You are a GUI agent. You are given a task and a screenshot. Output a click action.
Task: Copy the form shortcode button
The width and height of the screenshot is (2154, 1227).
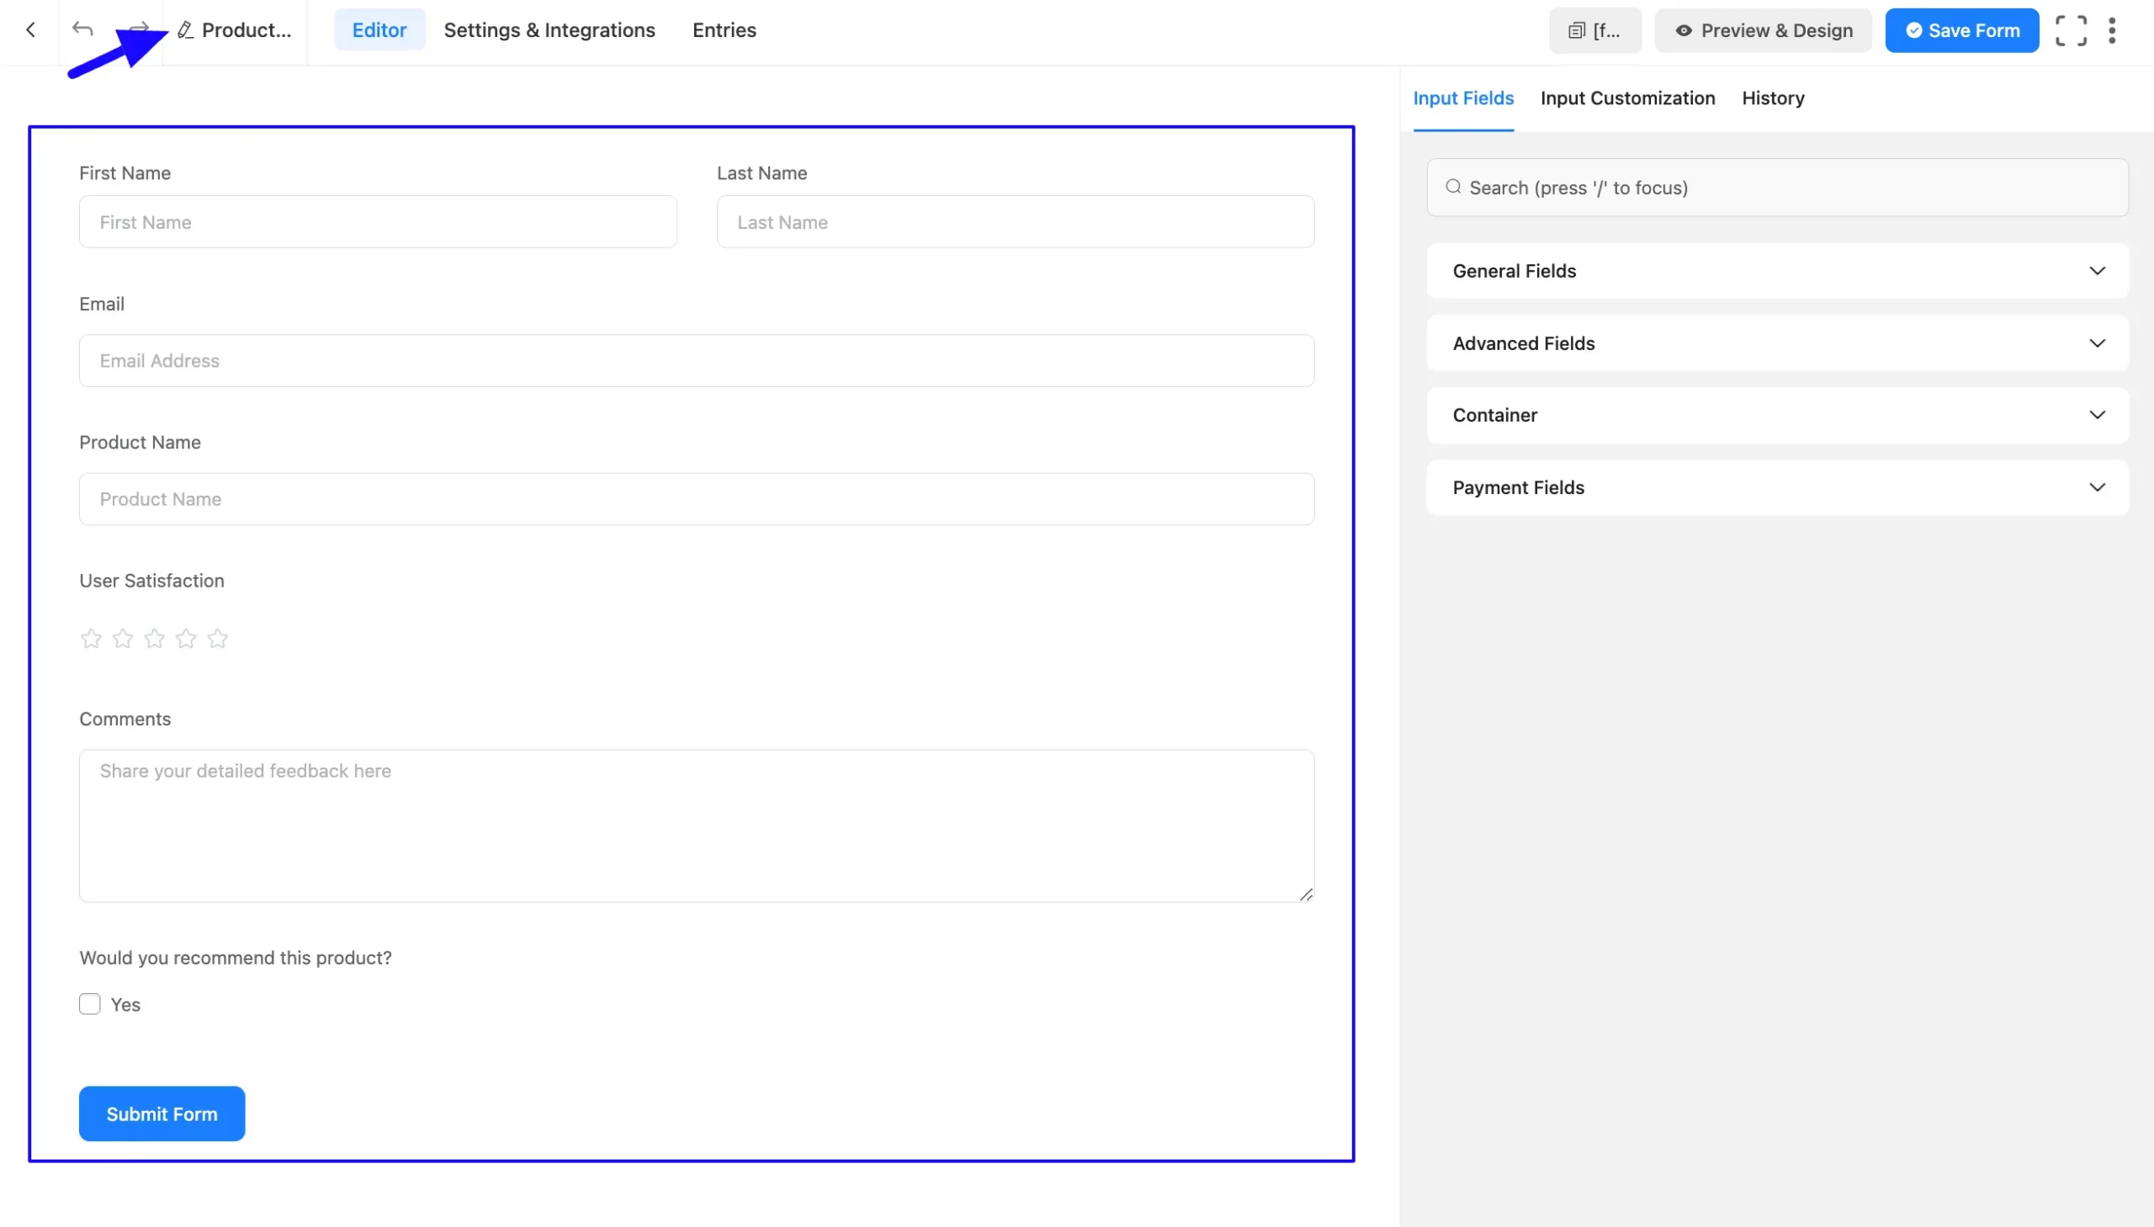(x=1594, y=30)
